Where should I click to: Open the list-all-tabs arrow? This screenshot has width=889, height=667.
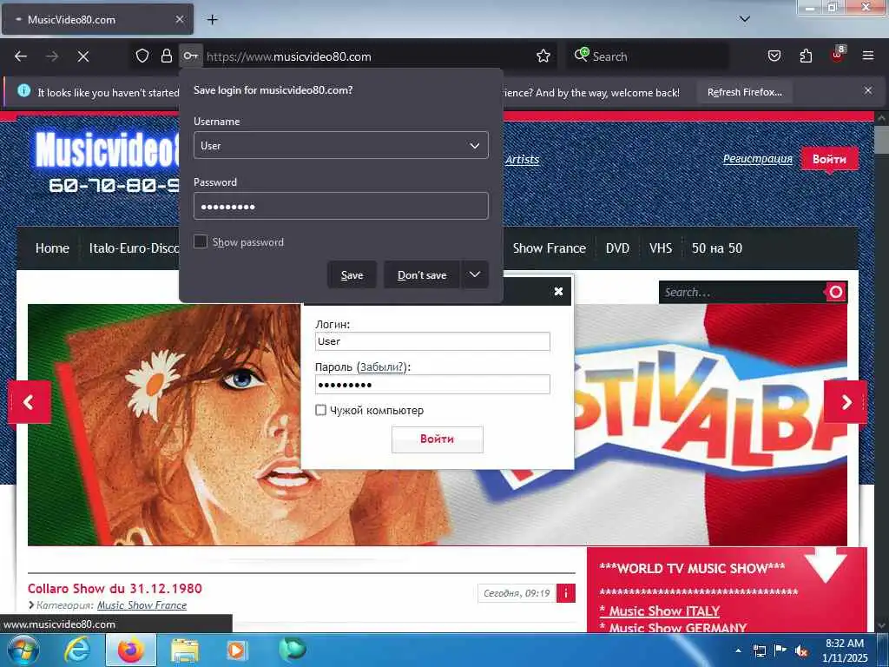(745, 19)
